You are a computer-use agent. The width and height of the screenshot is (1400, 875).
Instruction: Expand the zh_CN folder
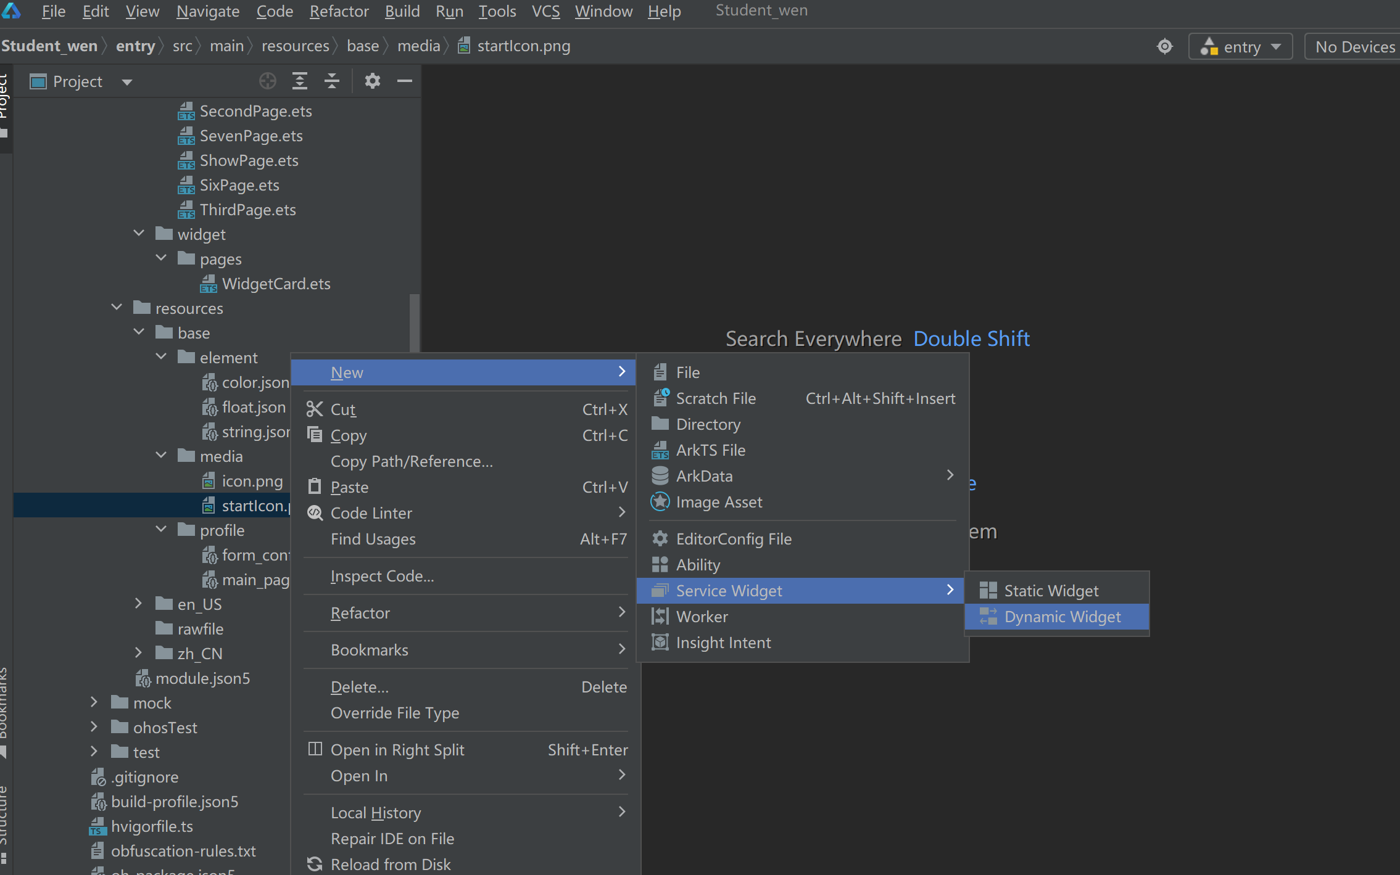click(x=139, y=653)
